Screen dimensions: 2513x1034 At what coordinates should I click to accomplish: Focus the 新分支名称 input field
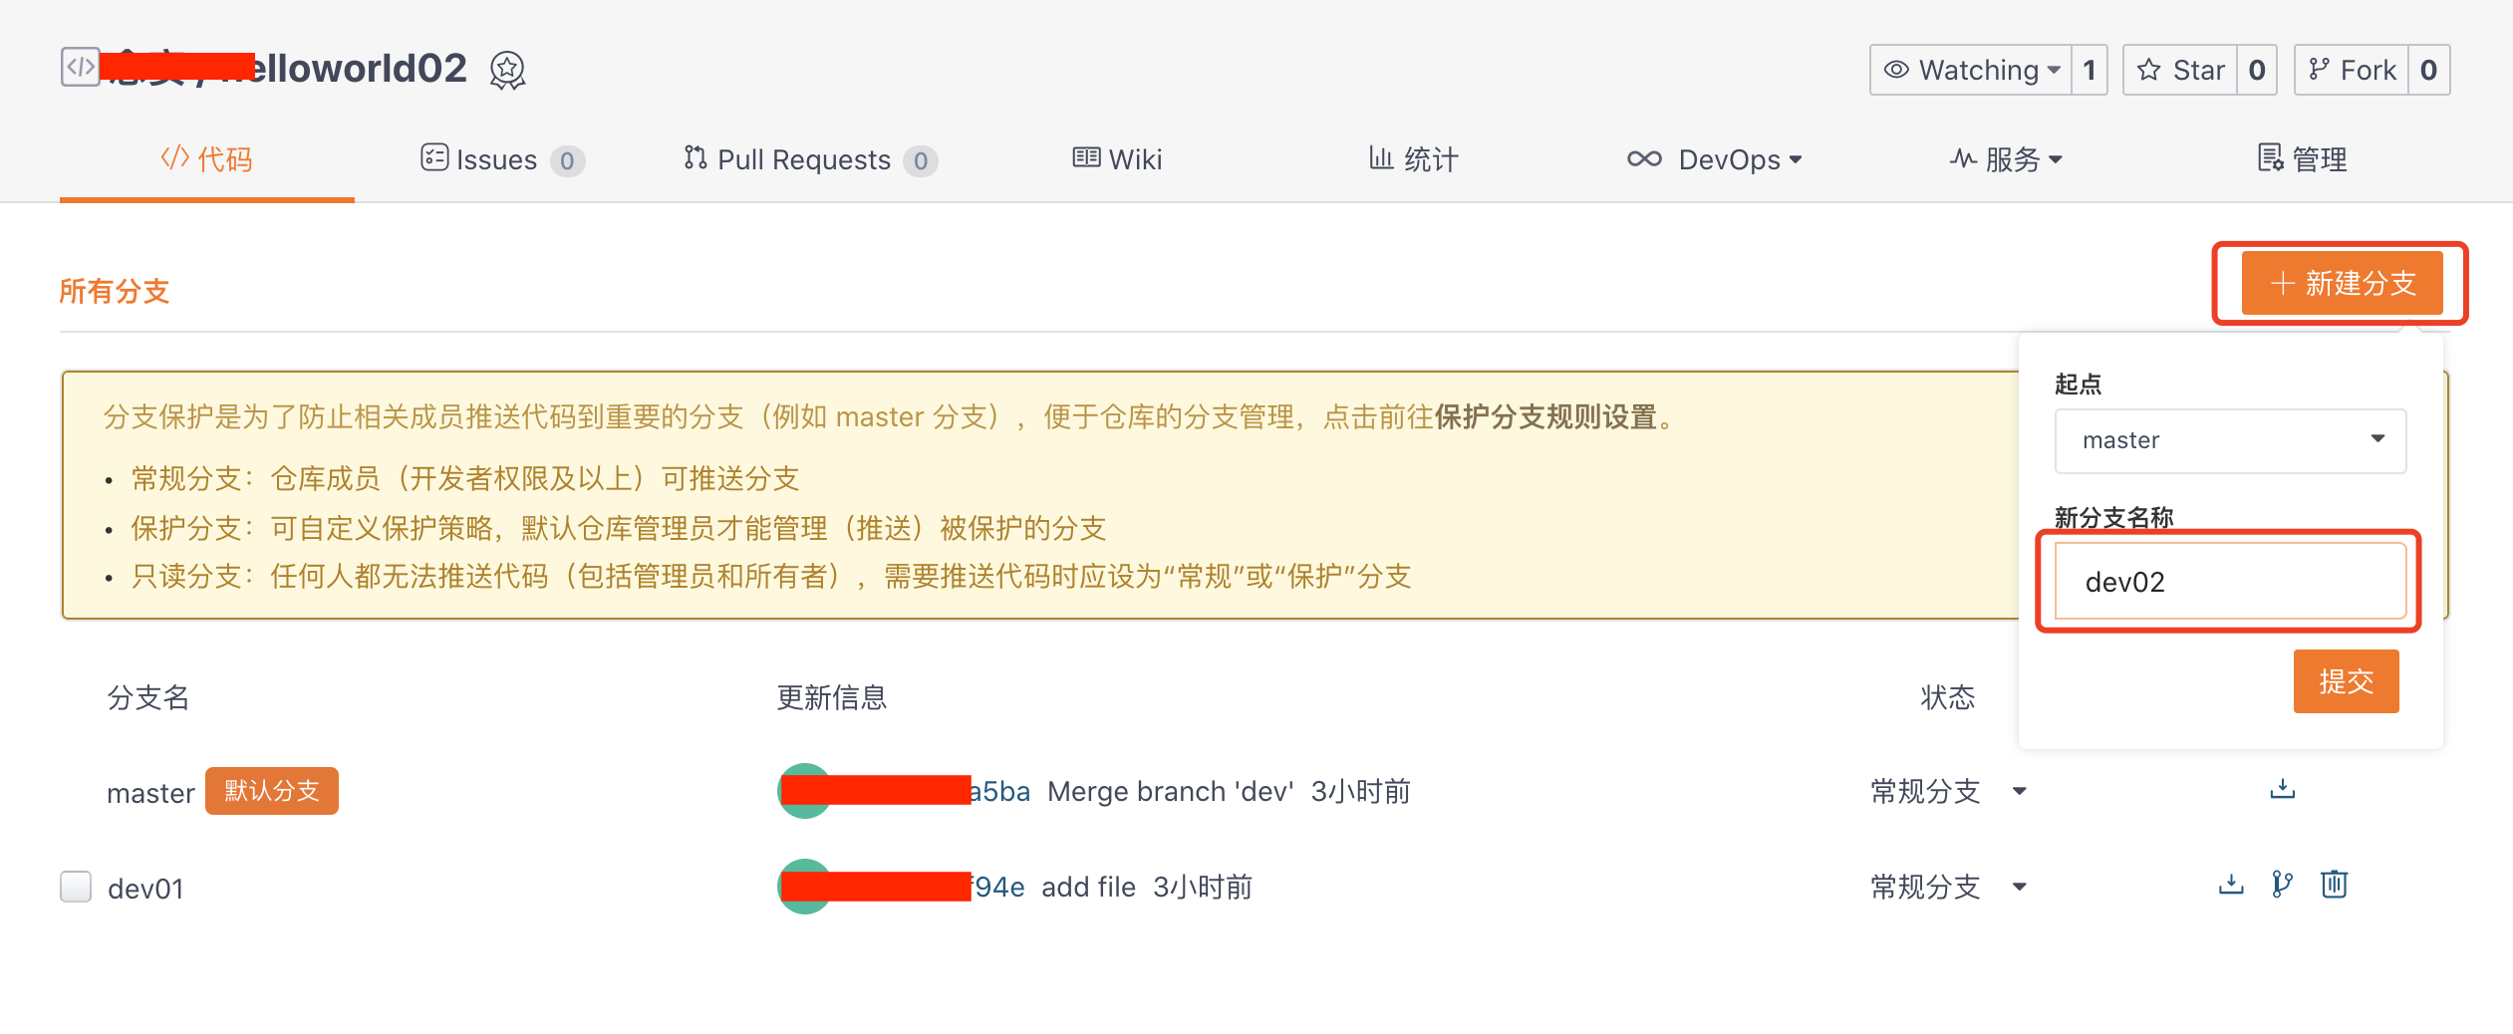2230,582
